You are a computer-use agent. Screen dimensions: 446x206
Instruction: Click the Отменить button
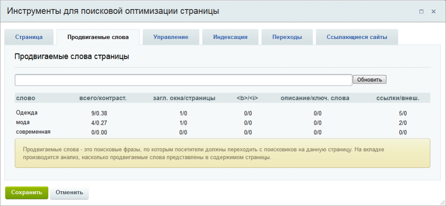(69, 193)
